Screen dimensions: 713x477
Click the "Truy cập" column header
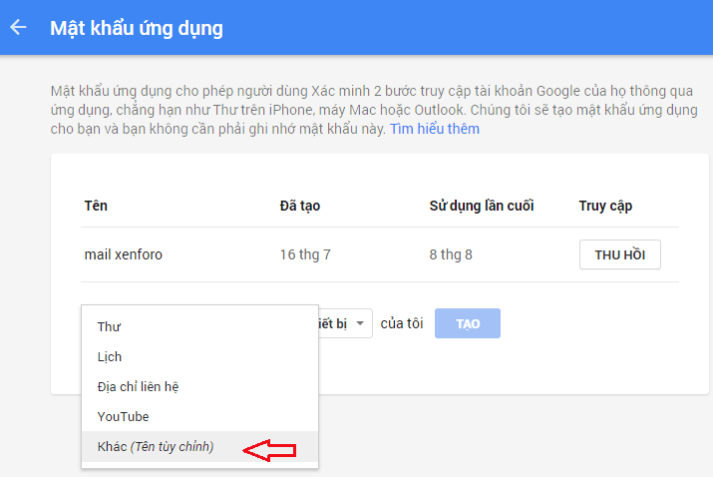(x=605, y=206)
